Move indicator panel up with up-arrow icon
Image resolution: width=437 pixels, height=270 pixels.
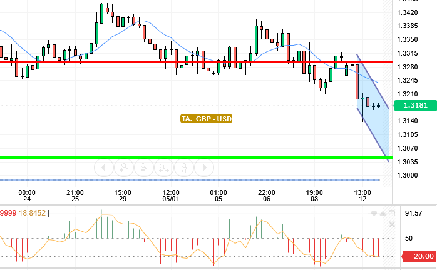pyautogui.click(x=383, y=214)
